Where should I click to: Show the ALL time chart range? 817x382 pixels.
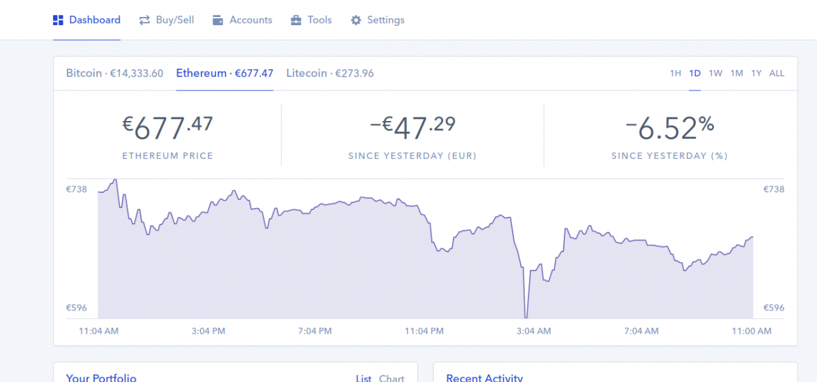pos(777,73)
